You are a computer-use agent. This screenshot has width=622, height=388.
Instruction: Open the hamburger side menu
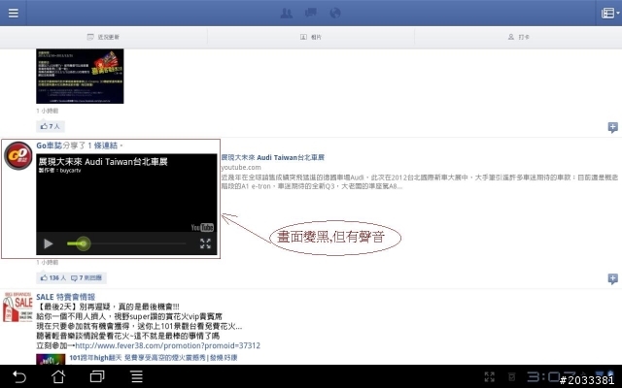[13, 13]
